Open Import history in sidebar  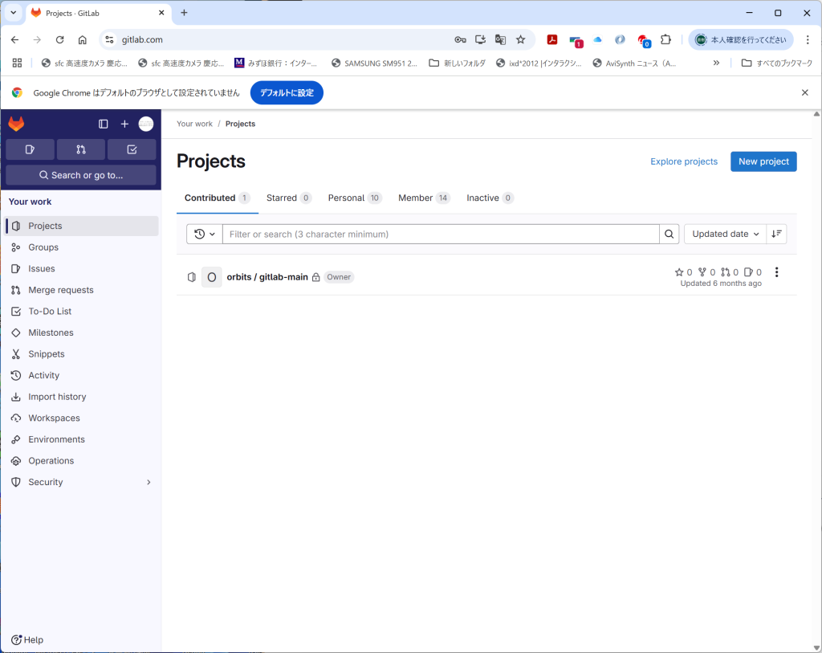coord(82,397)
